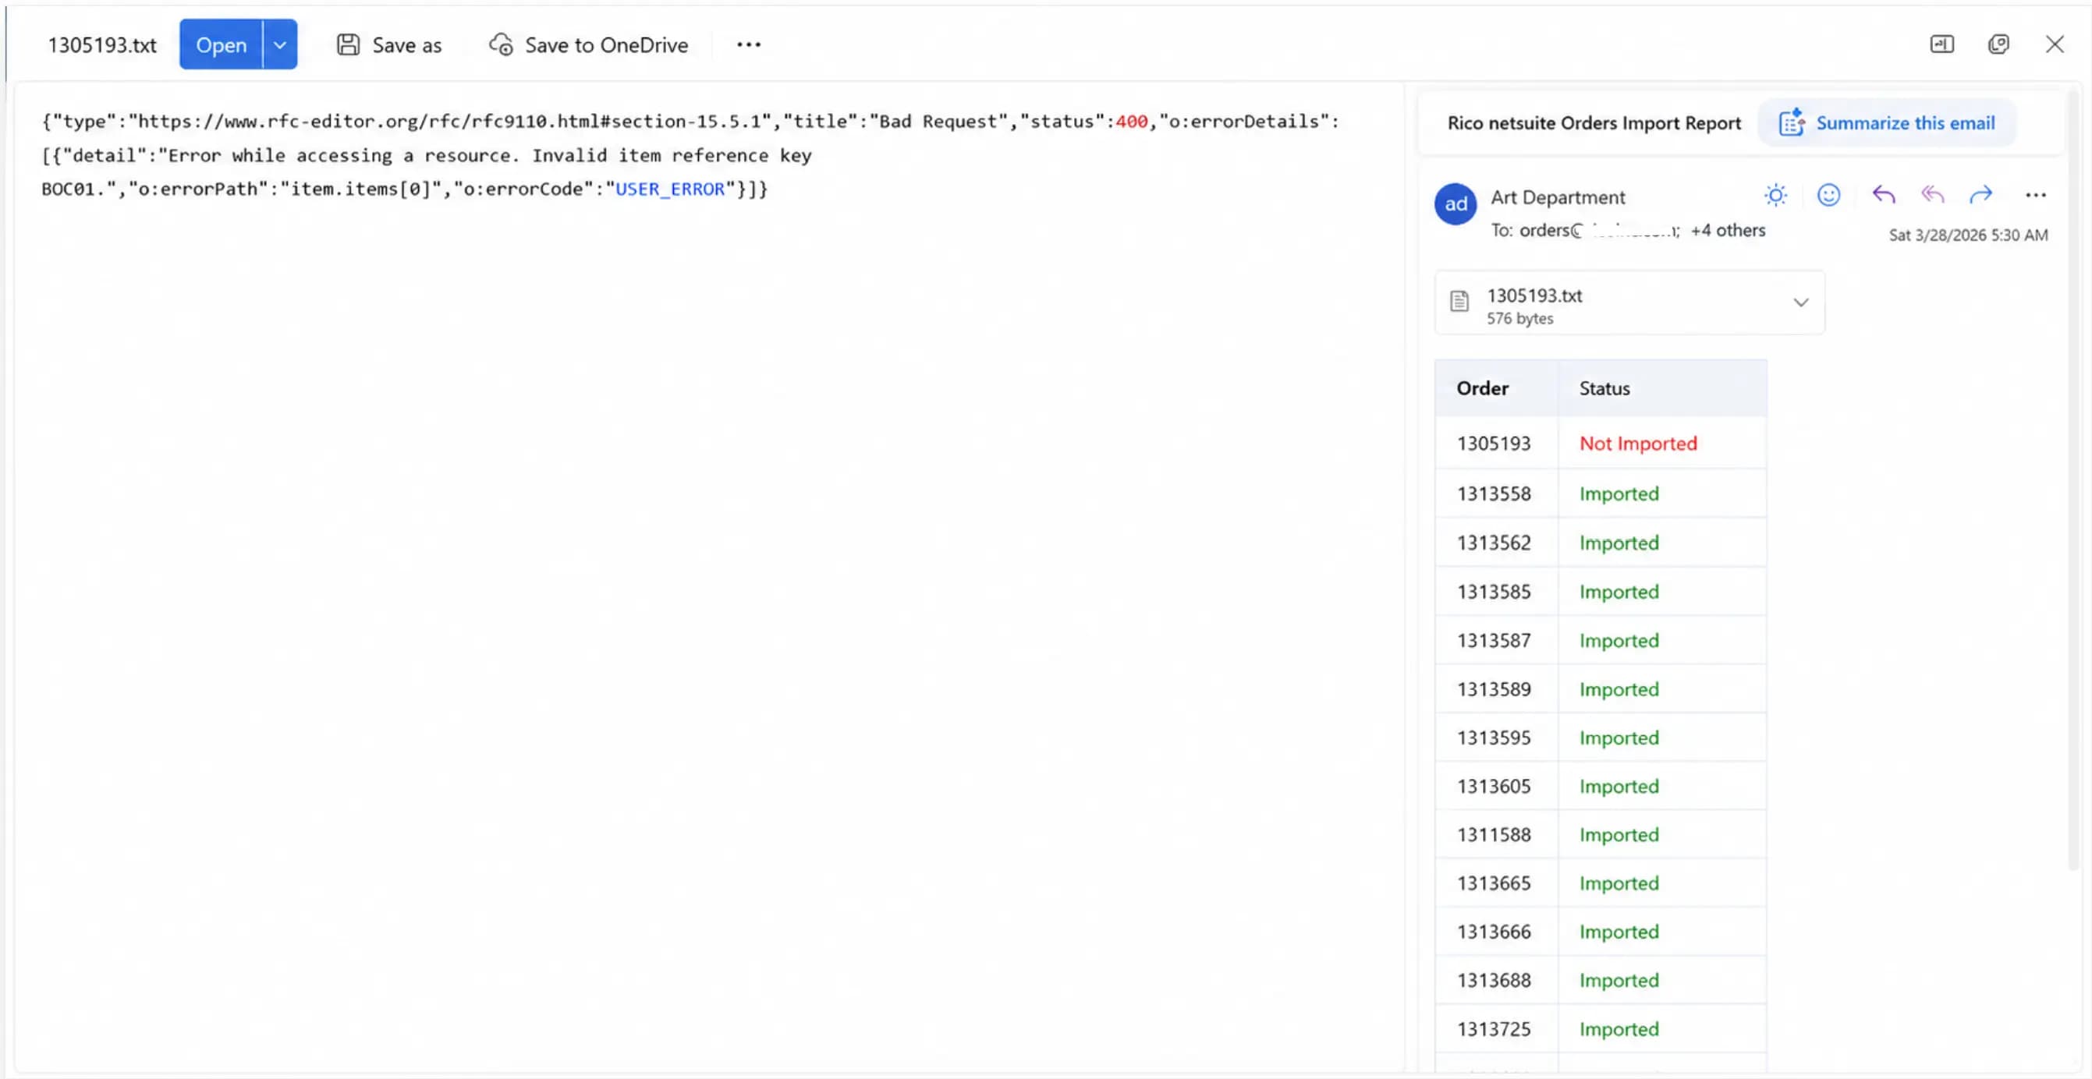This screenshot has height=1079, width=2092.
Task: Select order 1313585 cell
Action: click(1496, 591)
